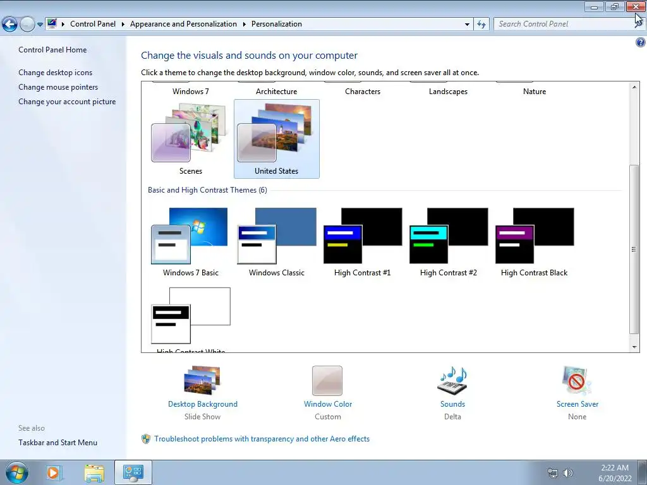Open Windows Explorer from the taskbar
The image size is (647, 485).
coord(94,472)
